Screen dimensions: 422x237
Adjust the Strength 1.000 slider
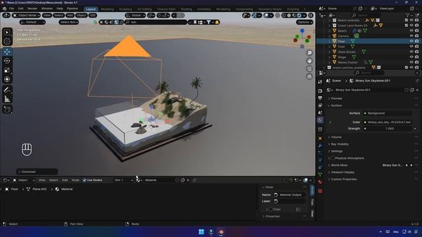(390, 129)
